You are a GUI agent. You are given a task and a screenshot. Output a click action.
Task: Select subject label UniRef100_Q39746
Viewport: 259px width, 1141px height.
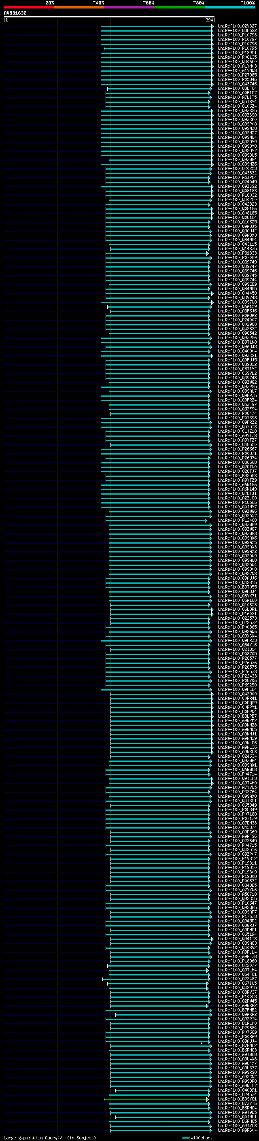point(237,271)
